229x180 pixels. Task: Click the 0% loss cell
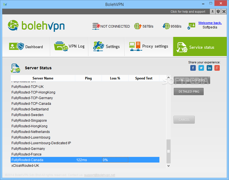(x=115, y=160)
